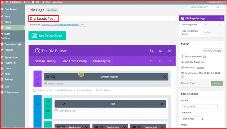This screenshot has height=129, width=227.
Task: Open Users in sidebar
Action: click(8, 68)
